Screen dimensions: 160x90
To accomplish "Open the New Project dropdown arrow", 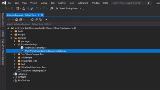I will pos(21,8).
